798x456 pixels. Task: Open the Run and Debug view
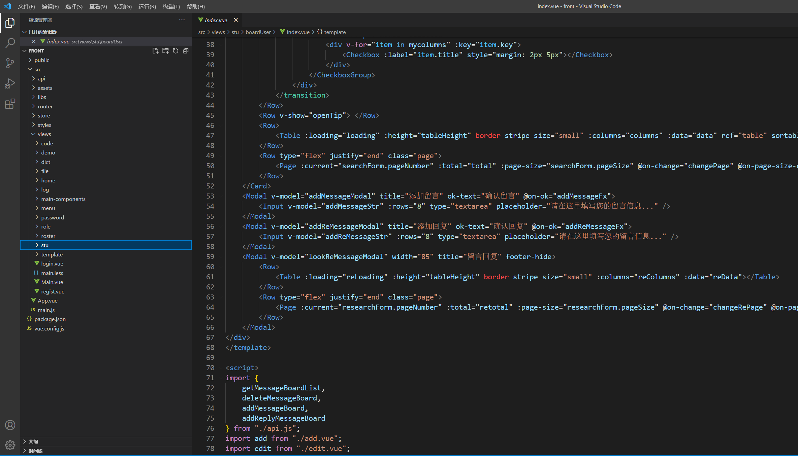pyautogui.click(x=10, y=83)
